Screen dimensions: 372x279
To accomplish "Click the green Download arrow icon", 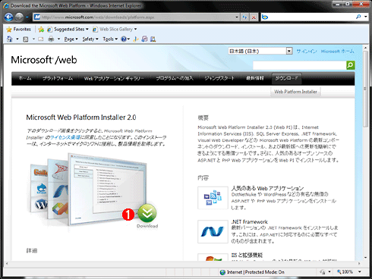I will 147,213.
